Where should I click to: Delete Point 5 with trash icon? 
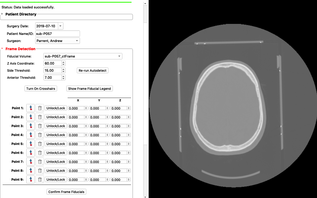40,144
